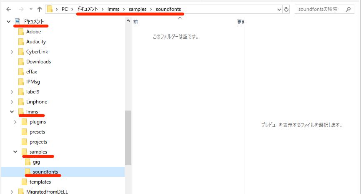Collapse the lmms folder

click(x=12, y=112)
